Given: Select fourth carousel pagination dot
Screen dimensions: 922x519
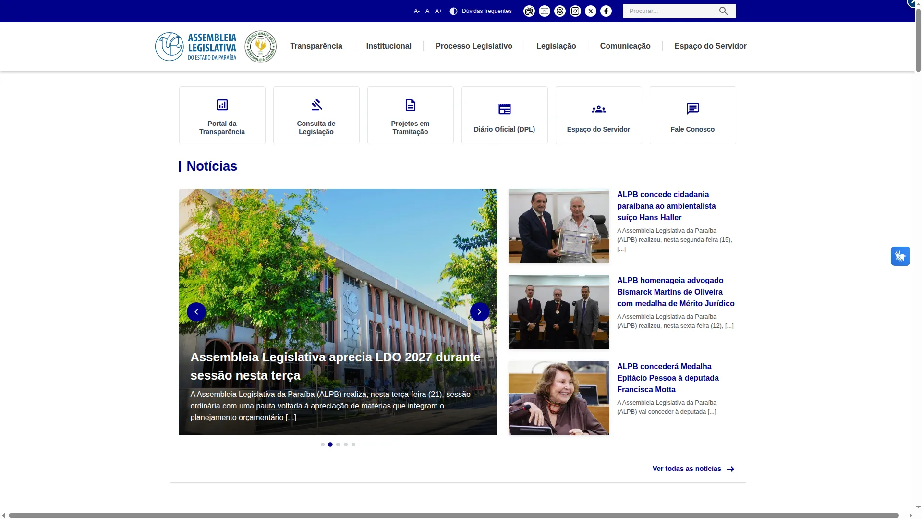Looking at the screenshot, I should tap(346, 445).
